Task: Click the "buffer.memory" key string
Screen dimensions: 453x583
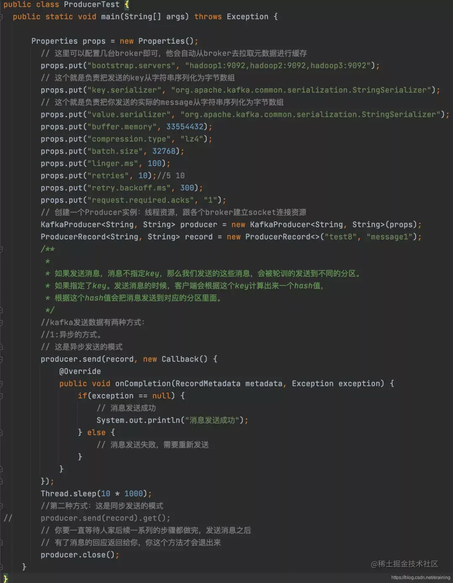Action: click(122, 127)
